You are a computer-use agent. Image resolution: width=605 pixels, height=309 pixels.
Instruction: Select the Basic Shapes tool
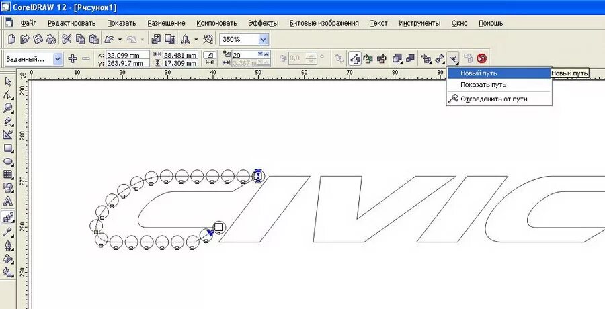tap(7, 187)
